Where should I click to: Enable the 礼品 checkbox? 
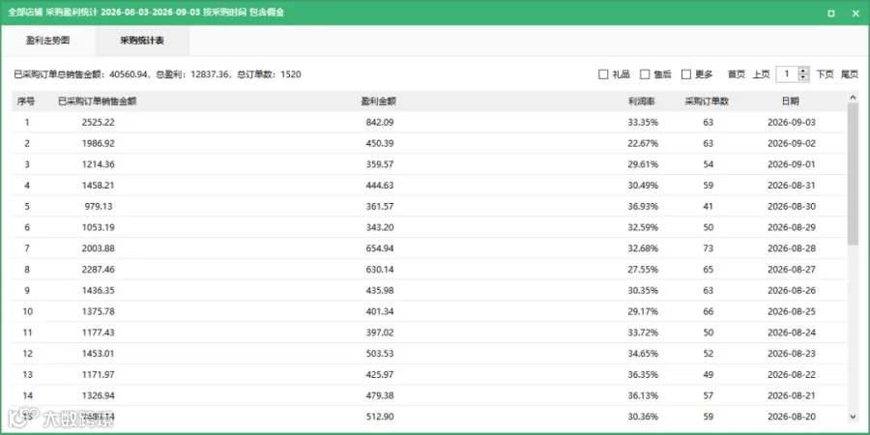tap(603, 74)
